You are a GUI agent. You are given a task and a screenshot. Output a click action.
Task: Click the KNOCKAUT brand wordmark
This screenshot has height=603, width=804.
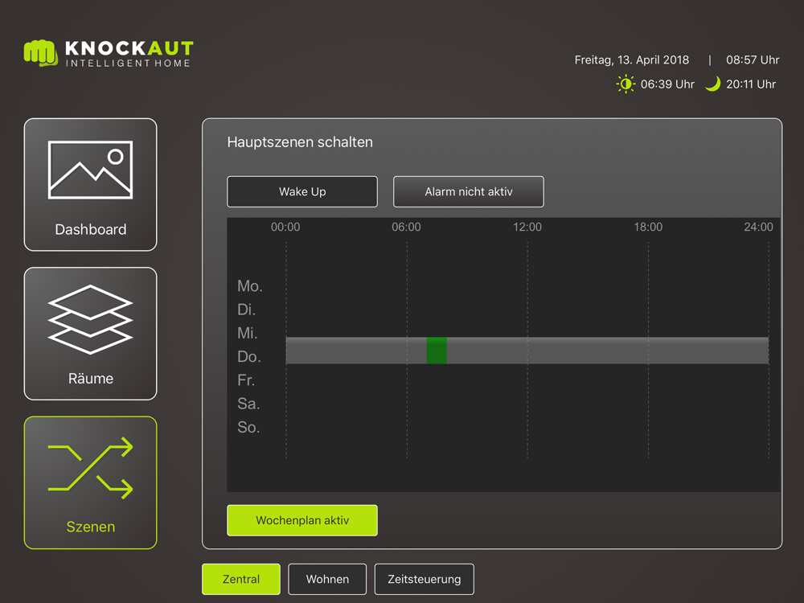click(x=129, y=48)
